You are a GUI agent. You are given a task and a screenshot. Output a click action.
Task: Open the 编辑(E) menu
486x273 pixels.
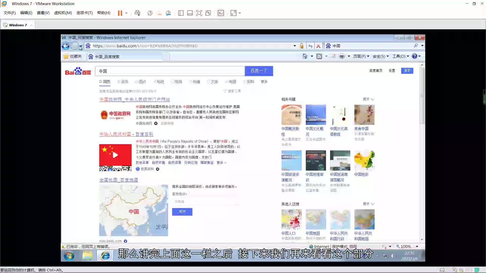pos(26,13)
